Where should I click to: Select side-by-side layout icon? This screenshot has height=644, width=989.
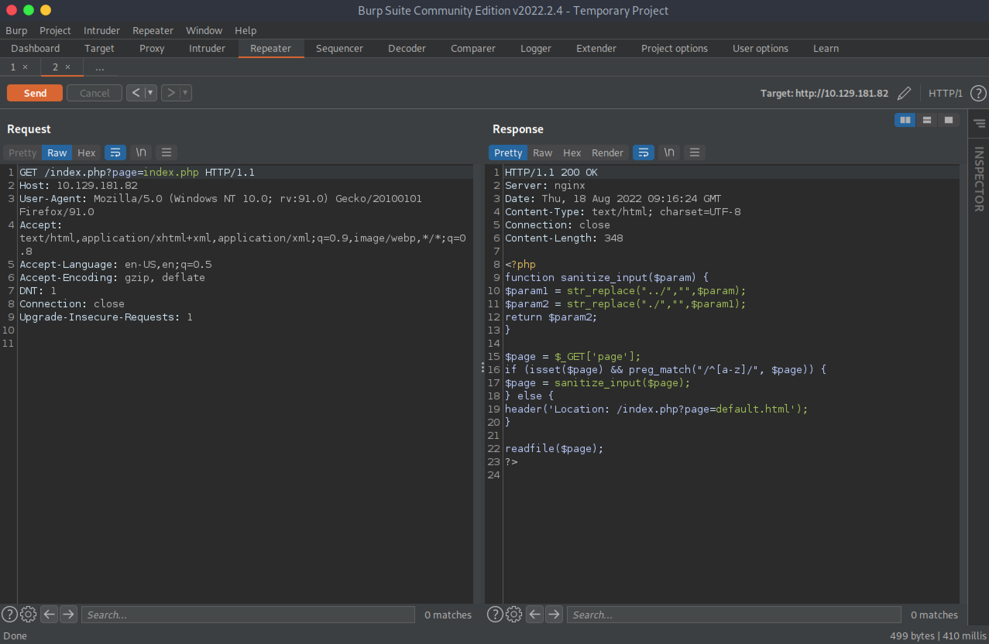[x=905, y=120]
